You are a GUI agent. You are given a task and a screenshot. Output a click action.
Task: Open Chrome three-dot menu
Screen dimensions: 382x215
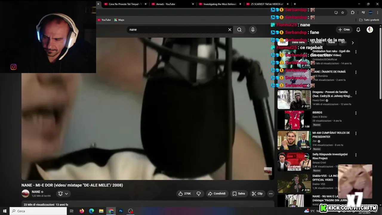pos(378,13)
